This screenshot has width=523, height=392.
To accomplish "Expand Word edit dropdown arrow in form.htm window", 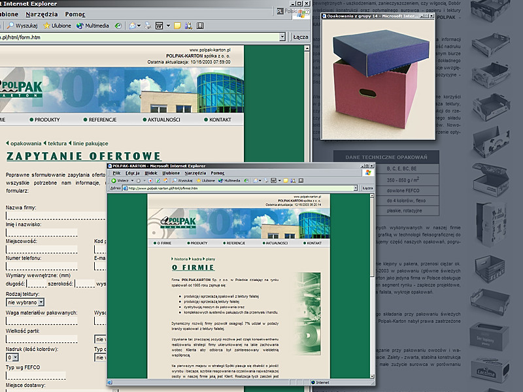I will (168, 25).
